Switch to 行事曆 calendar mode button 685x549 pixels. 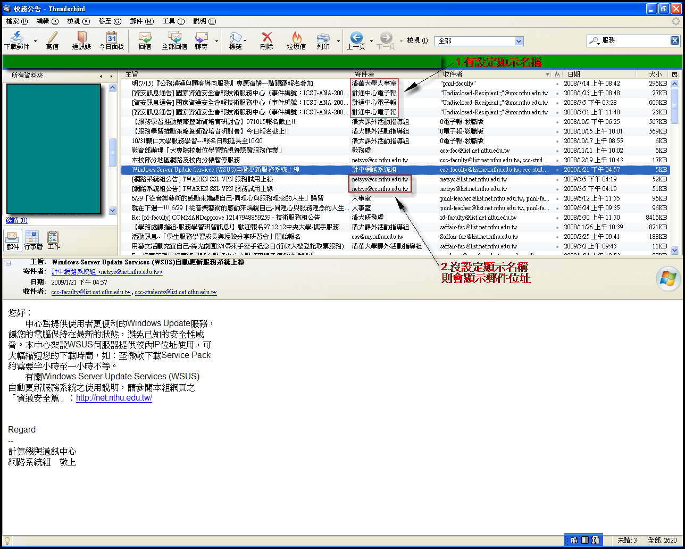33,240
